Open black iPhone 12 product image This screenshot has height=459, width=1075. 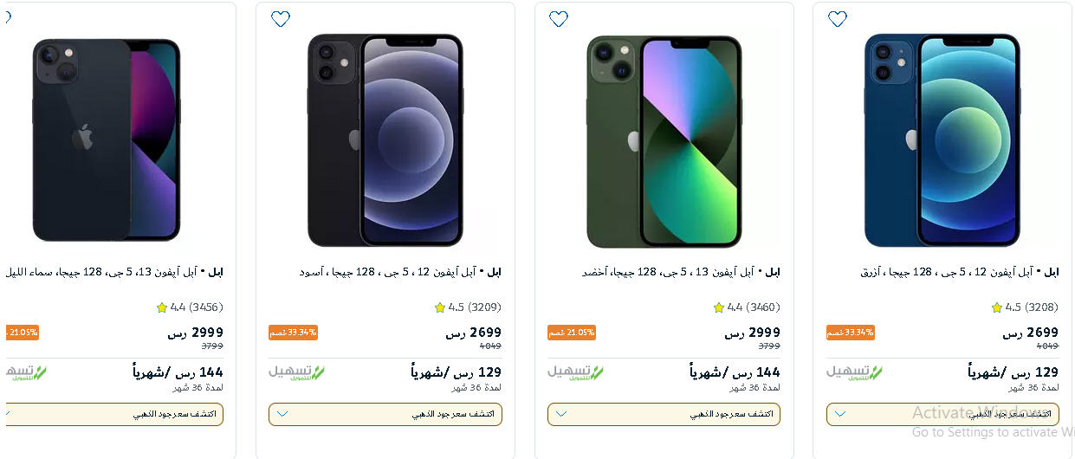pos(385,140)
